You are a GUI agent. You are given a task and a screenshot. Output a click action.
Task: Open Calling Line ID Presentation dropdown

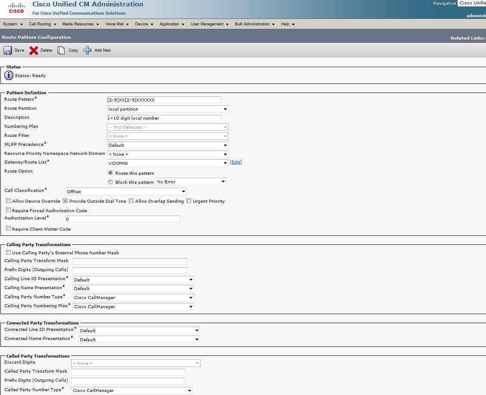pyautogui.click(x=133, y=279)
